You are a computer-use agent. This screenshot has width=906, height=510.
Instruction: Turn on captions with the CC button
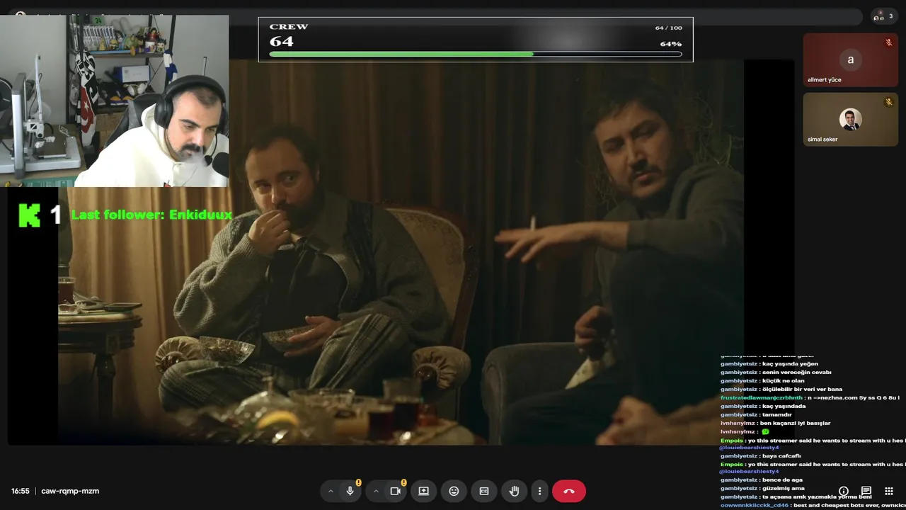click(484, 491)
